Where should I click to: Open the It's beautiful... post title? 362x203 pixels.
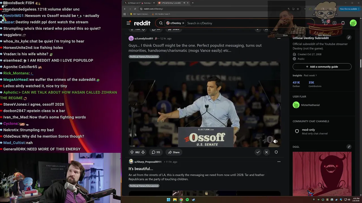[141, 169]
